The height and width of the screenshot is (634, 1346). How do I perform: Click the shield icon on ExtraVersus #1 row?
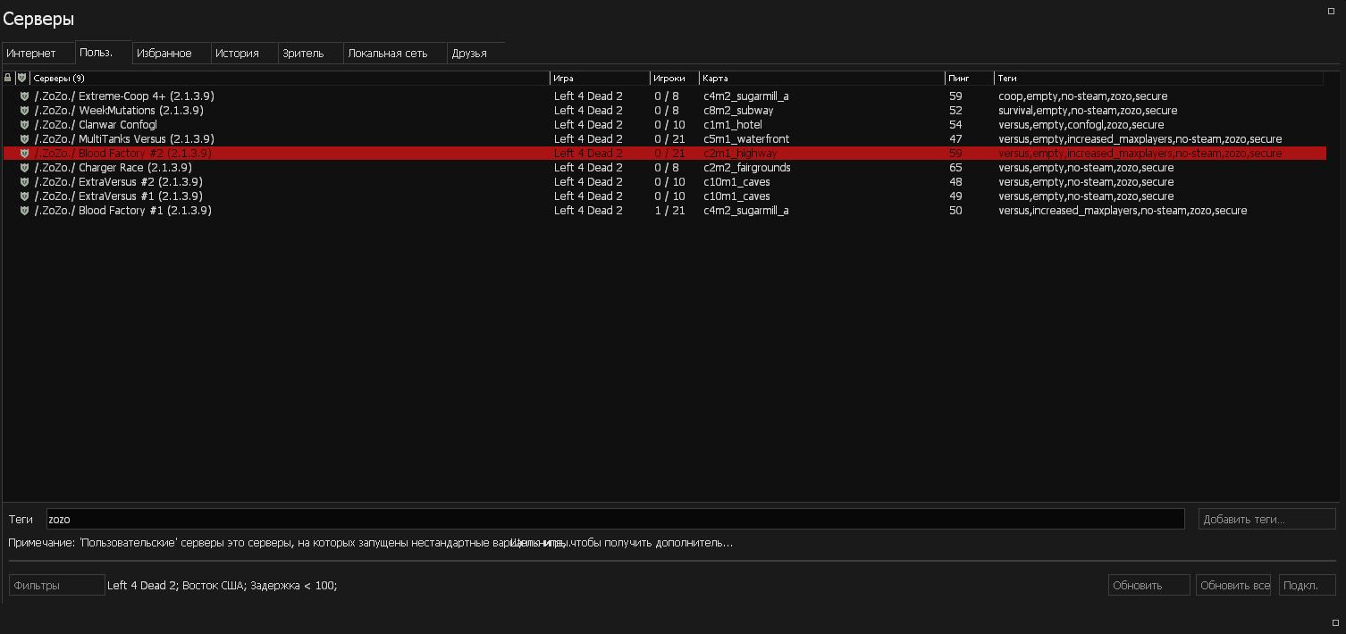24,196
